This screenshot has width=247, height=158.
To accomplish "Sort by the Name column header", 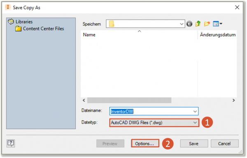I will click(89, 35).
